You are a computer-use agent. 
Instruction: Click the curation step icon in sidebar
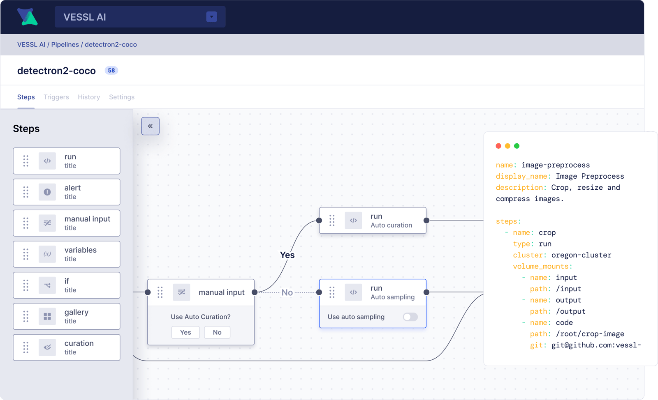[x=47, y=347]
